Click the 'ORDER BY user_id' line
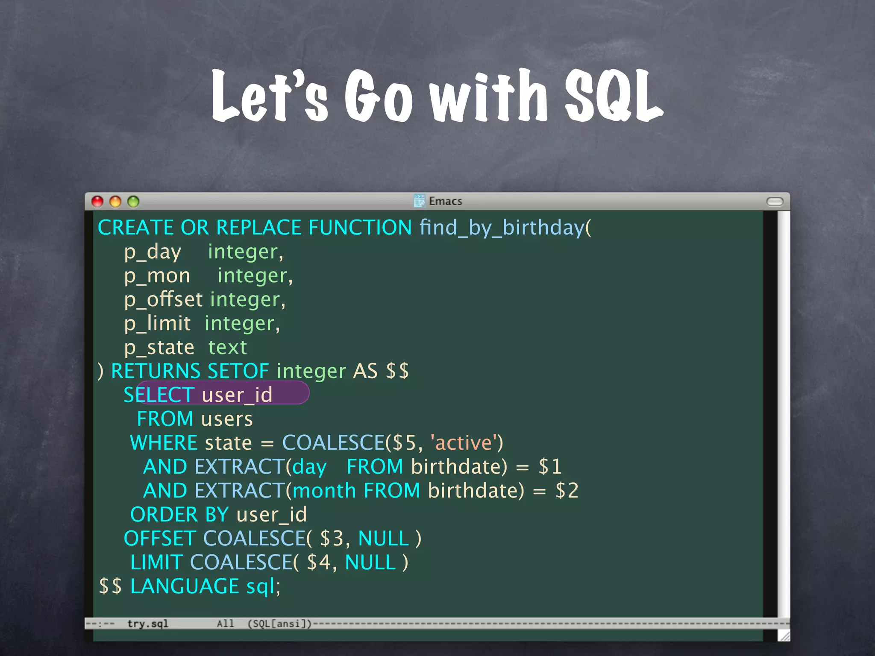The width and height of the screenshot is (875, 656). pyautogui.click(x=218, y=515)
